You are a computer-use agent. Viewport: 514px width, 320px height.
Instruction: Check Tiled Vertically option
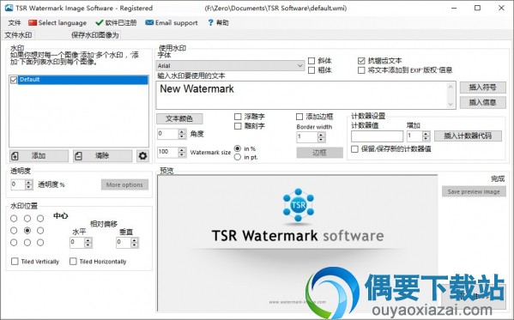[15, 262]
